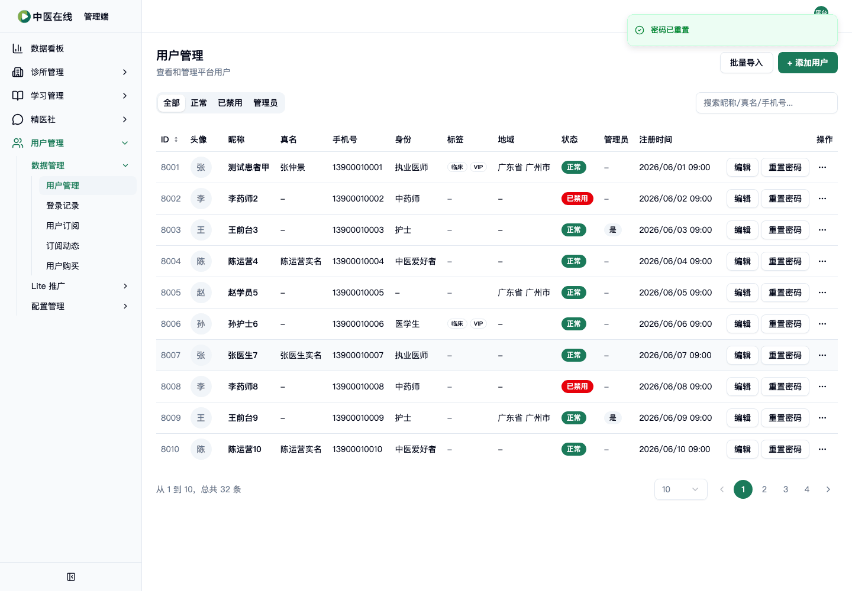852x591 pixels.
Task: Open more actions for user 8004
Action: 822,261
